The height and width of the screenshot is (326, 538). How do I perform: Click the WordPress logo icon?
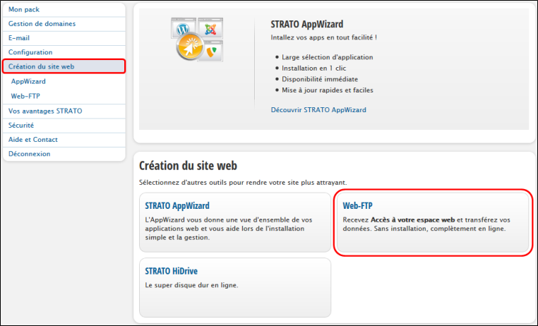[184, 28]
